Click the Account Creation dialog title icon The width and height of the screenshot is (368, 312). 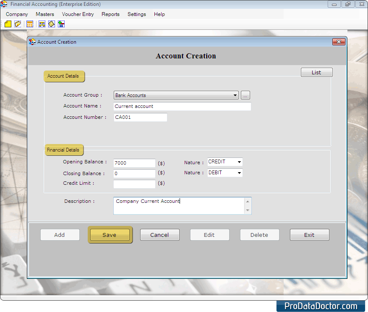[x=32, y=42]
